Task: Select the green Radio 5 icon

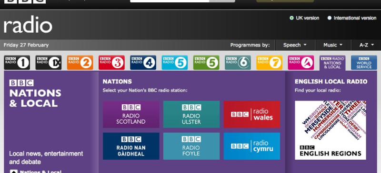Action: click(206, 63)
